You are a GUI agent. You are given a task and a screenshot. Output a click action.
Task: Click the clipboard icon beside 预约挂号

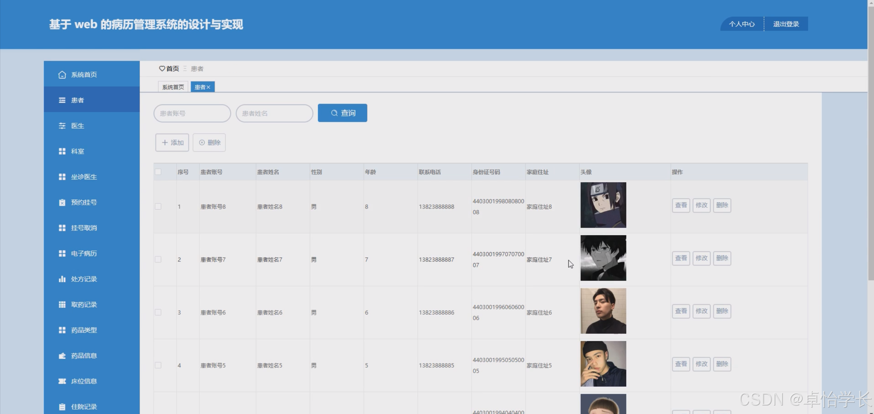pyautogui.click(x=62, y=202)
